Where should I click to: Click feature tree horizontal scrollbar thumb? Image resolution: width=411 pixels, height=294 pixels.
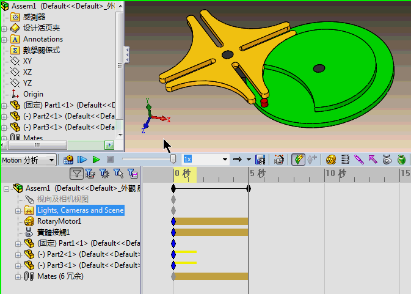point(37,145)
